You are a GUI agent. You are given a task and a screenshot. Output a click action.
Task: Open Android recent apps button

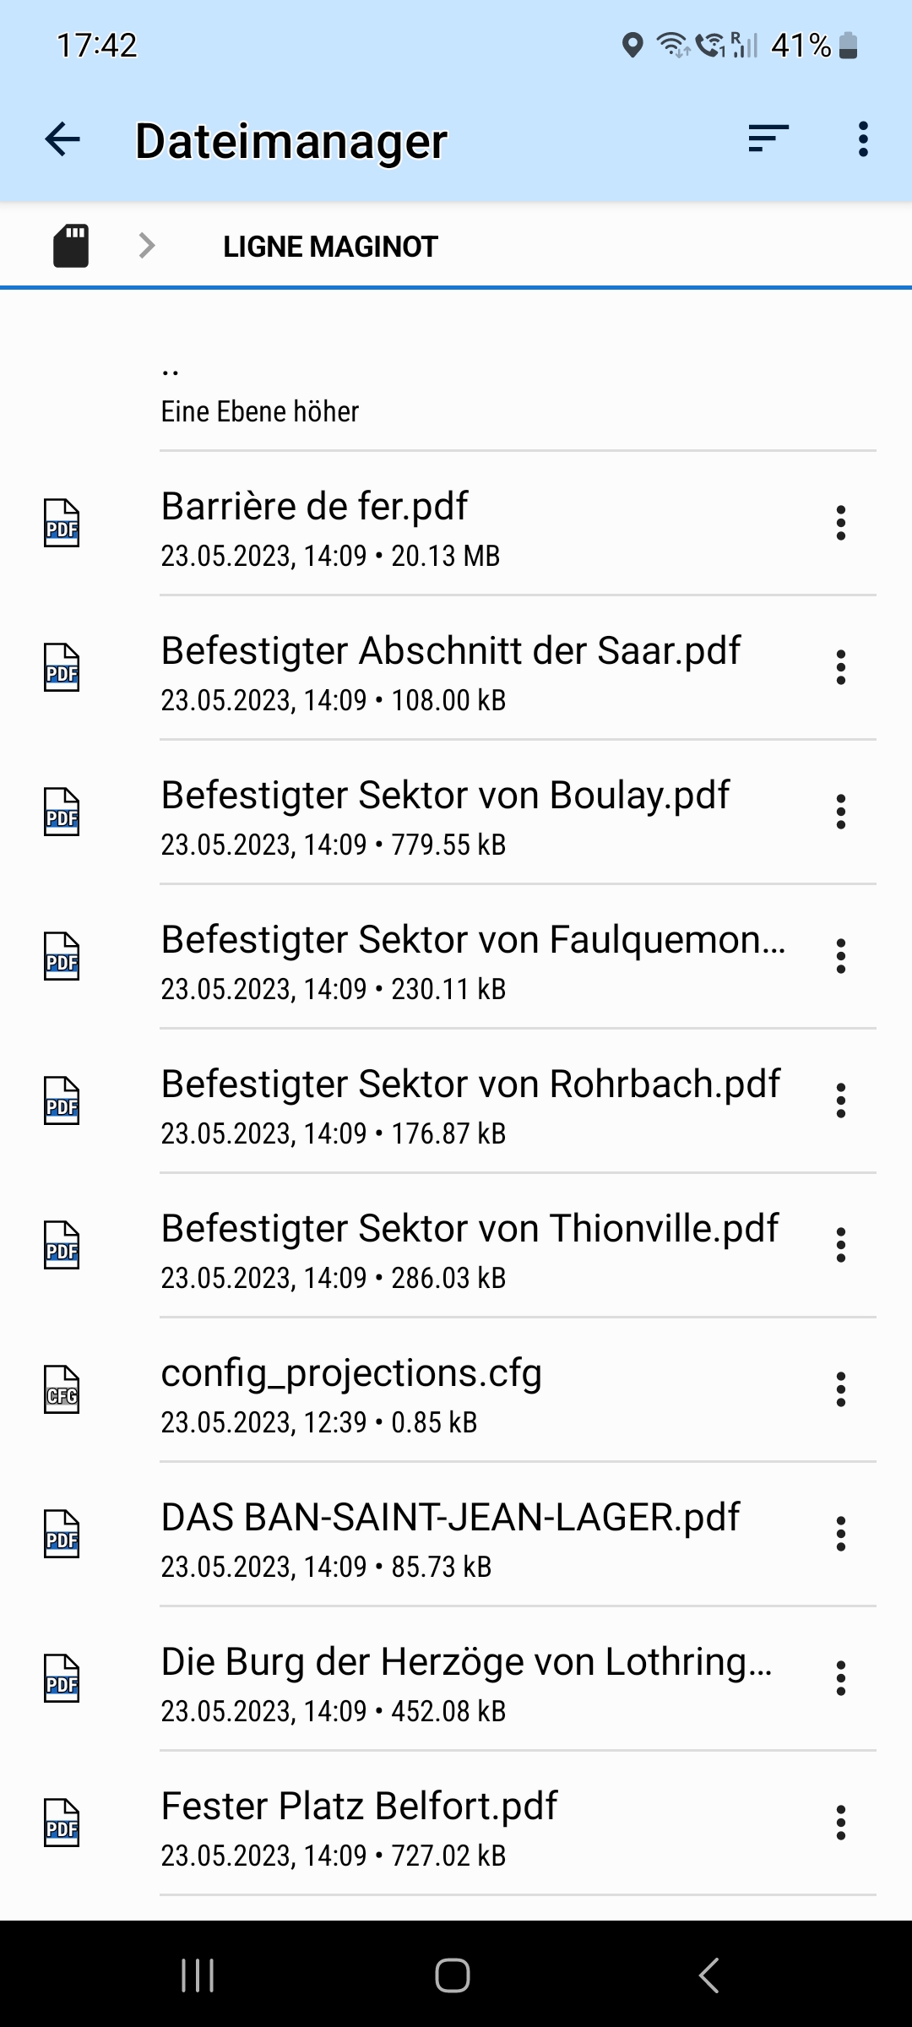click(x=198, y=1975)
